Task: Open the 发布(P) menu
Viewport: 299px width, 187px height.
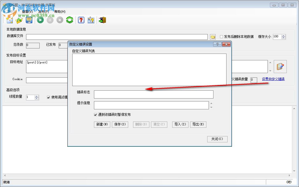Action: click(43, 12)
